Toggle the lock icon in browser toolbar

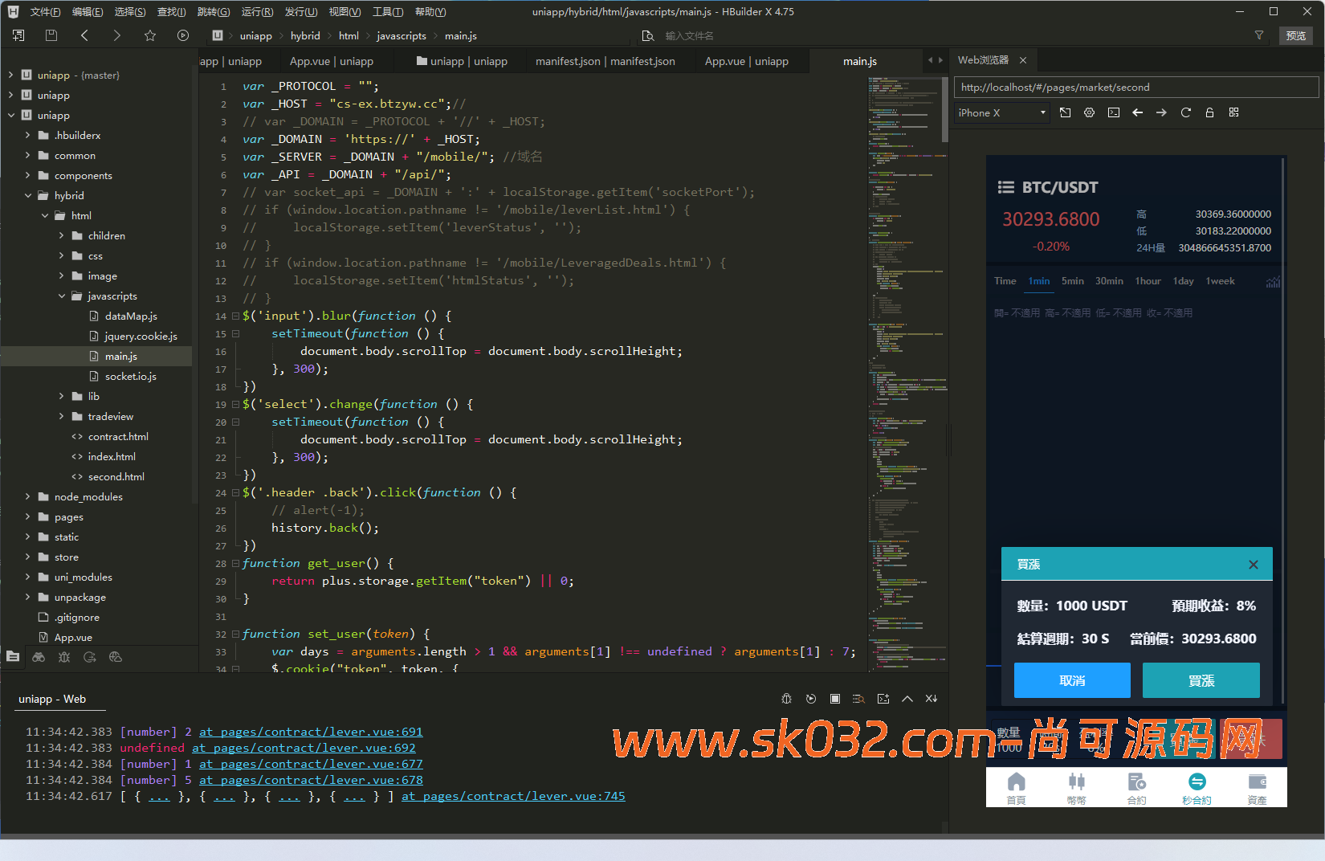pyautogui.click(x=1209, y=112)
